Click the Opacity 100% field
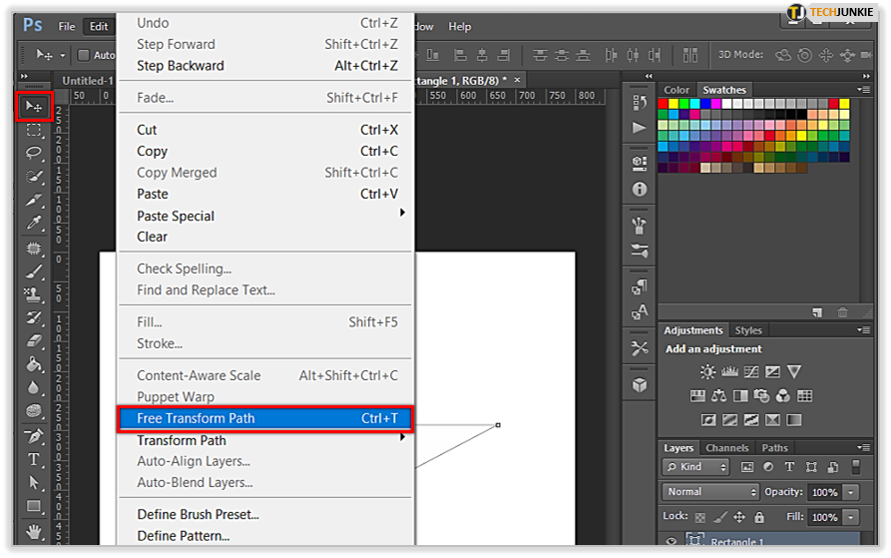891x558 pixels. coord(824,493)
